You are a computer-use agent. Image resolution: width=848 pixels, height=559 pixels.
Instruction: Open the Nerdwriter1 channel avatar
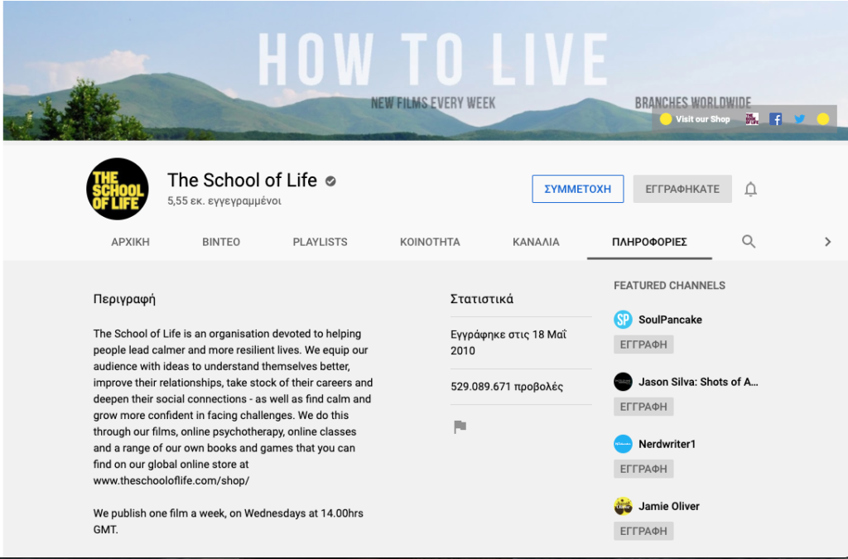[623, 444]
